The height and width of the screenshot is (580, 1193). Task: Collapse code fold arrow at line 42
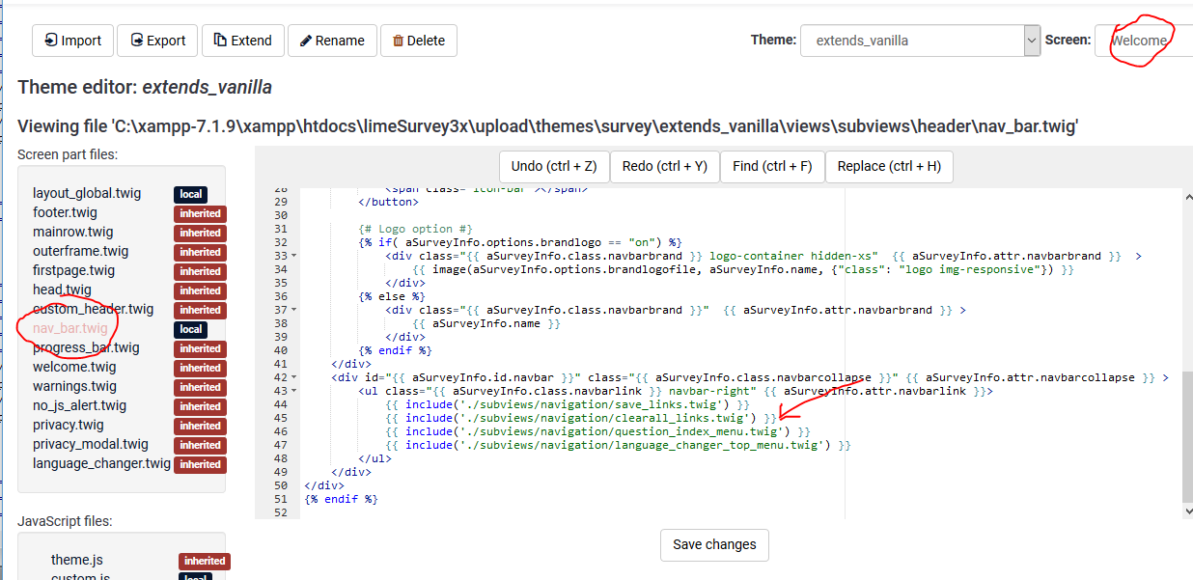(293, 377)
